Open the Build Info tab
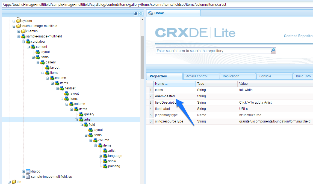Screen dimensions: 313x184 [x=303, y=76]
